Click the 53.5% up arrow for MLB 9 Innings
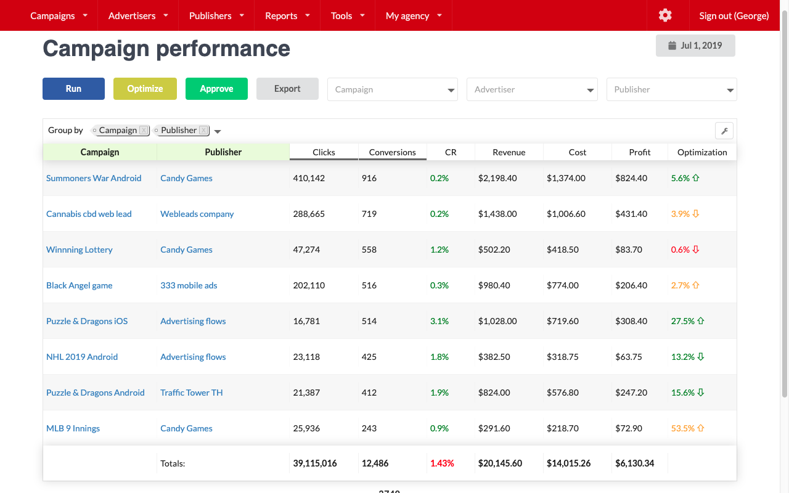 (x=701, y=428)
